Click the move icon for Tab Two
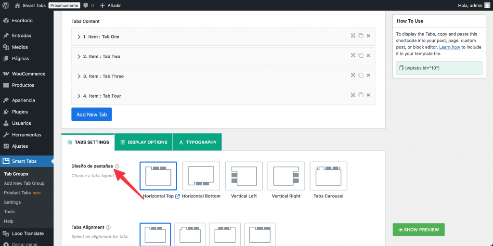493x246 pixels. [x=353, y=55]
